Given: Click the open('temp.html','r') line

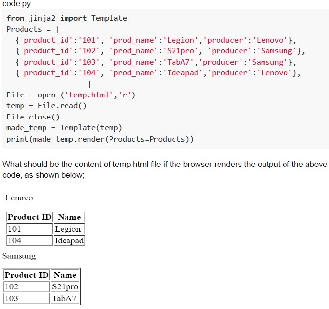Looking at the screenshot, I should 71,95.
